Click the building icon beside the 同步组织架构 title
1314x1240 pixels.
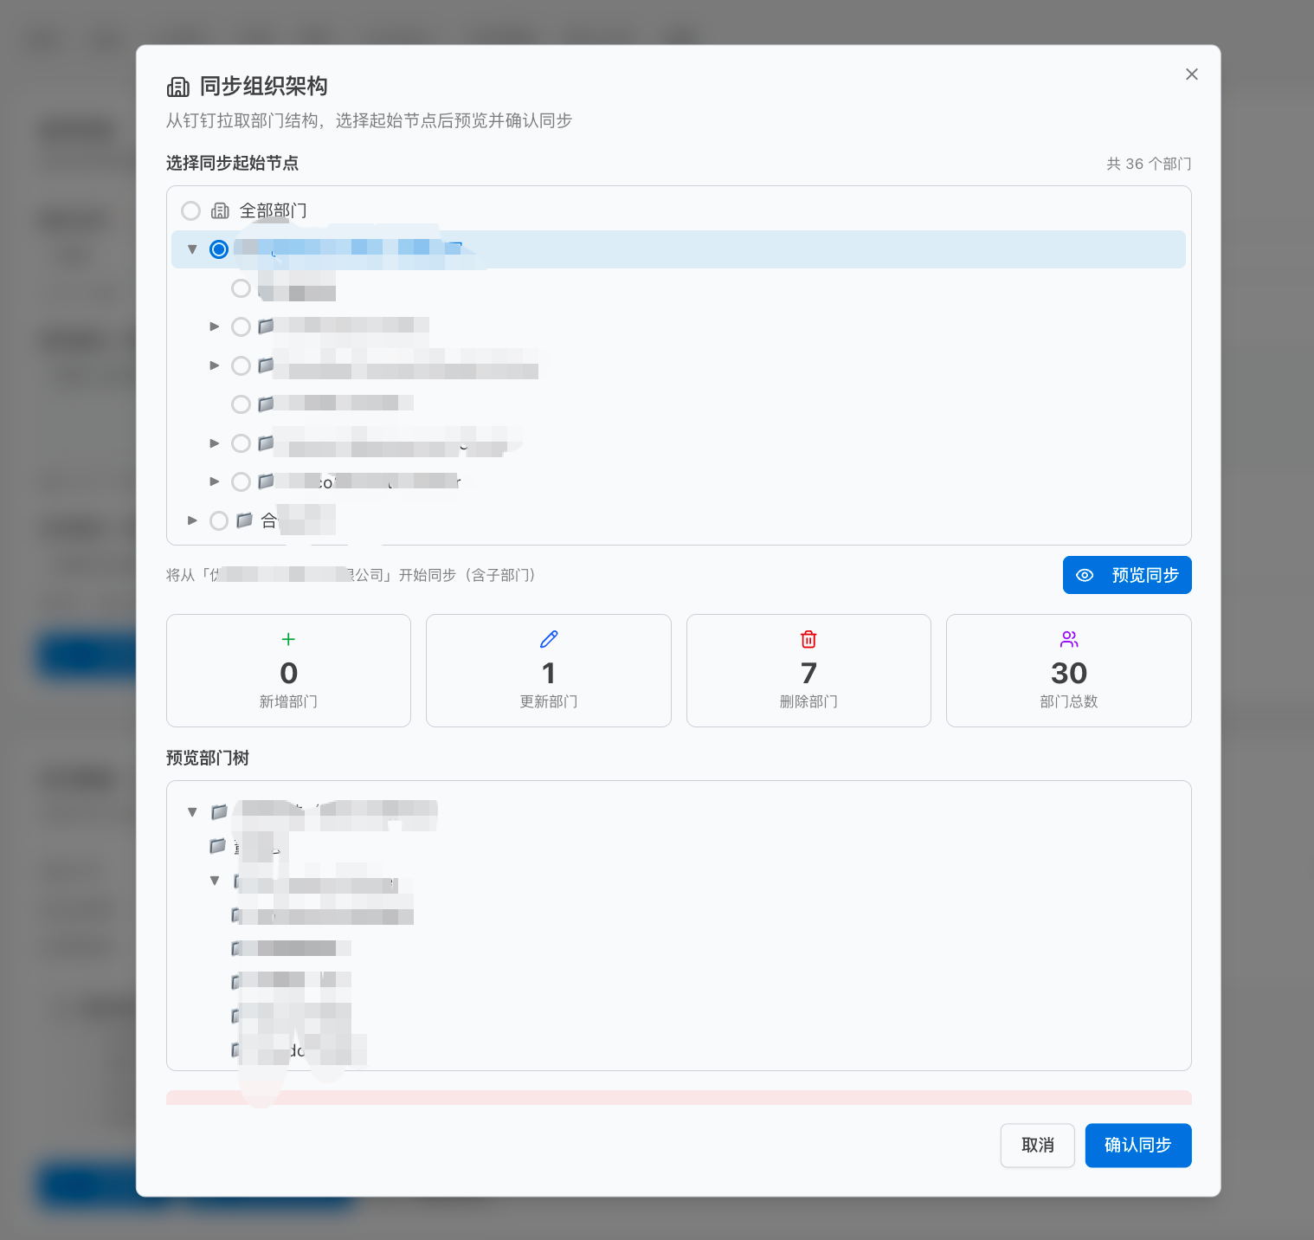(178, 87)
